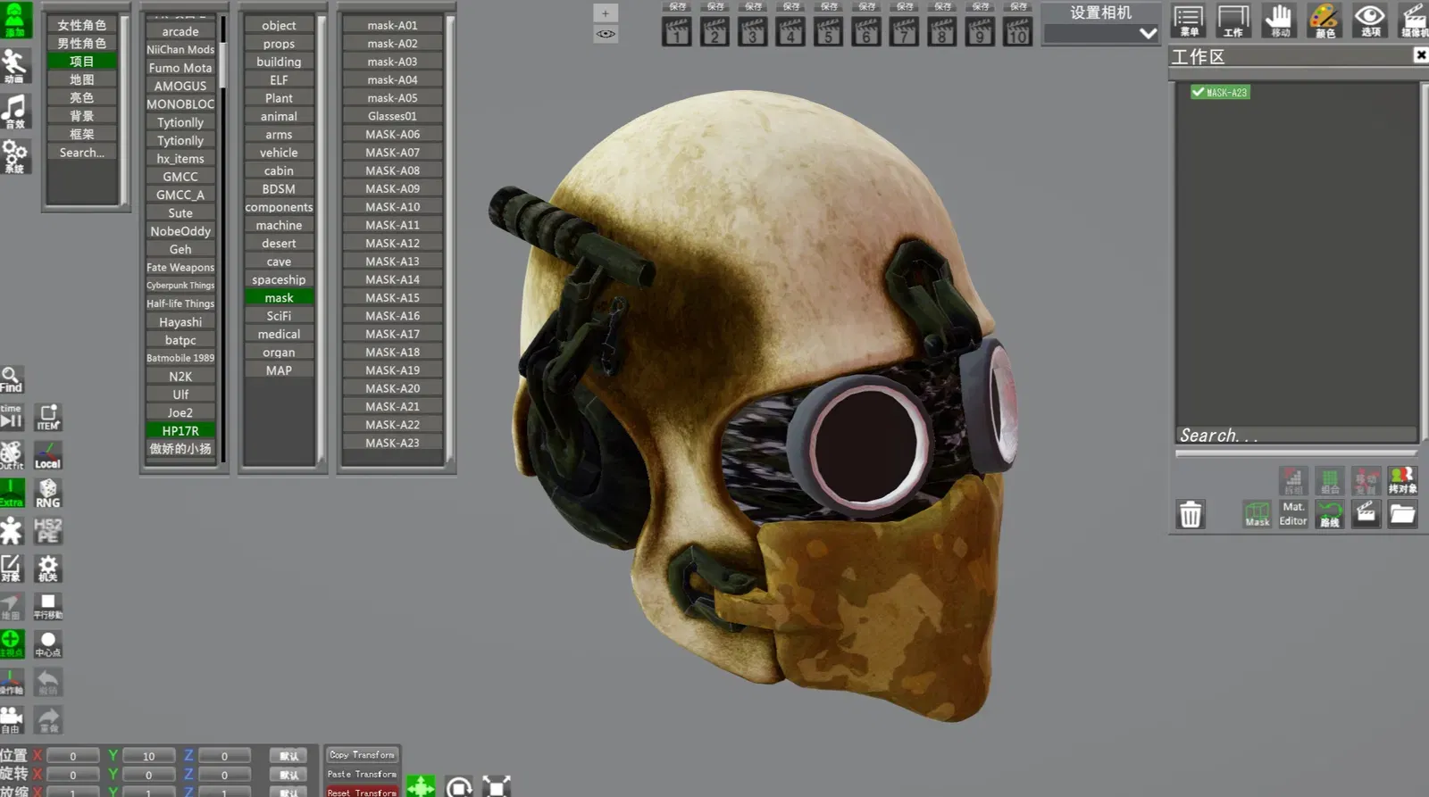Select the 男性角色 category
Viewport: 1429px width, 797px height.
click(82, 43)
